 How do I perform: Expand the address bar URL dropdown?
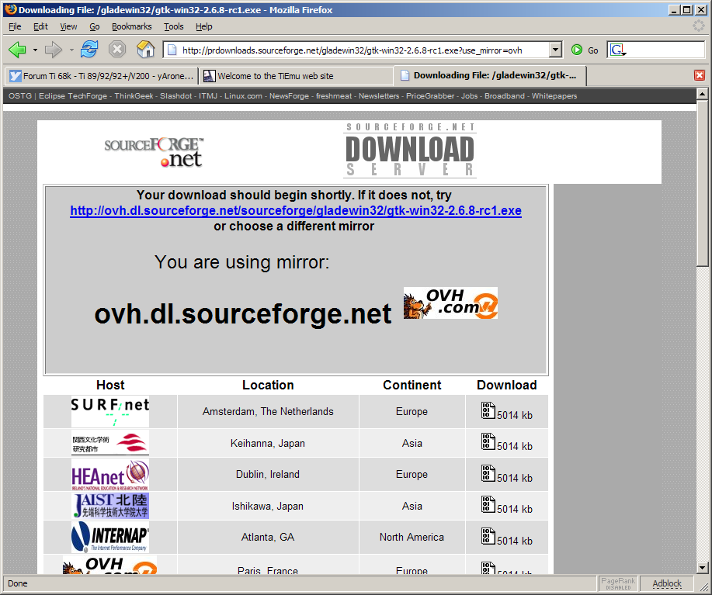coord(555,50)
